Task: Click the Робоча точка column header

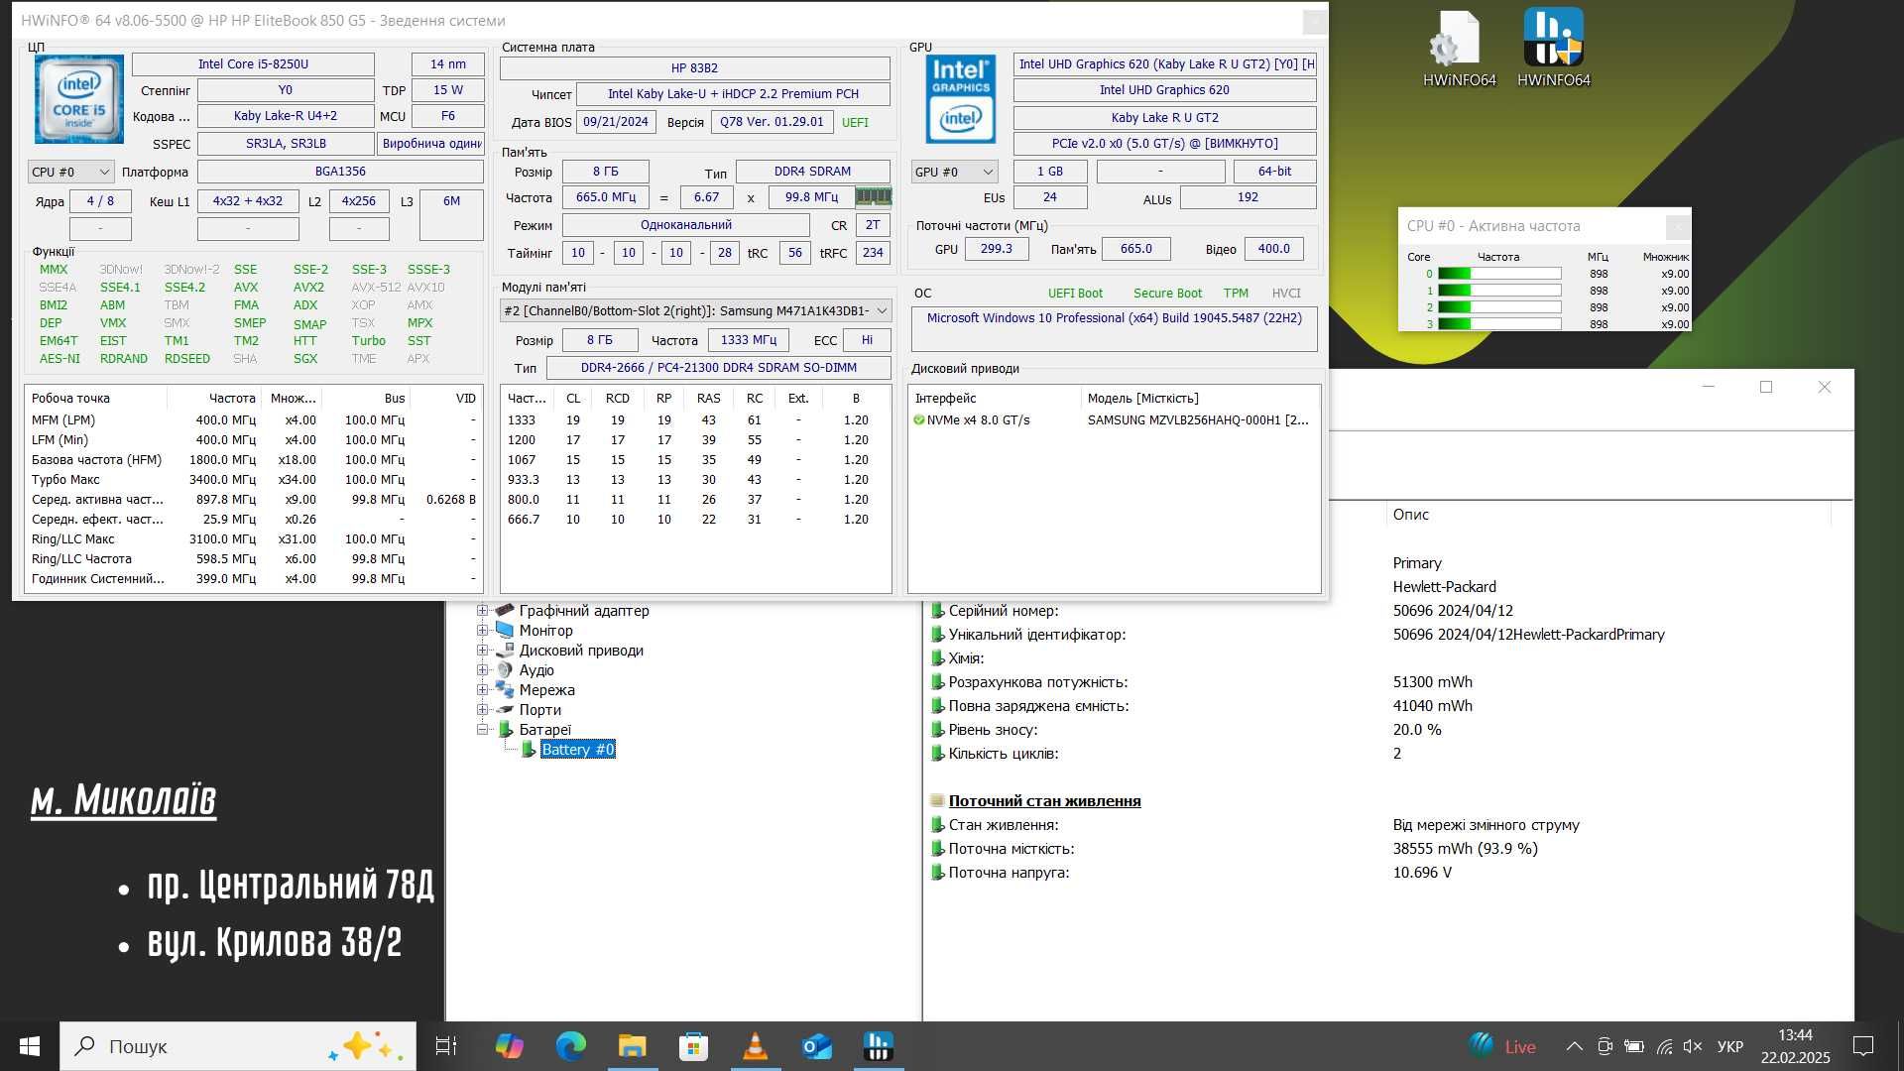Action: (95, 399)
